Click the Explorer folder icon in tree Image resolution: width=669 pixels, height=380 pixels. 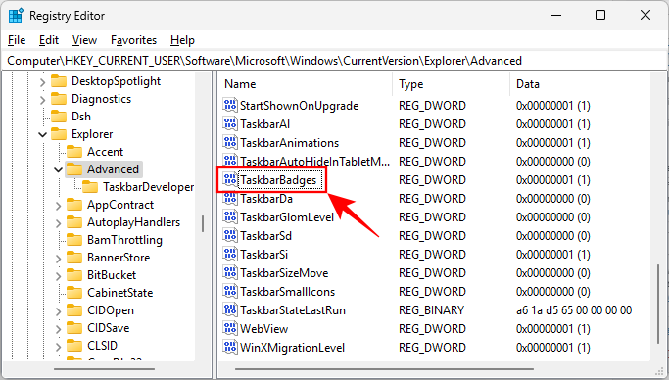[59, 134]
